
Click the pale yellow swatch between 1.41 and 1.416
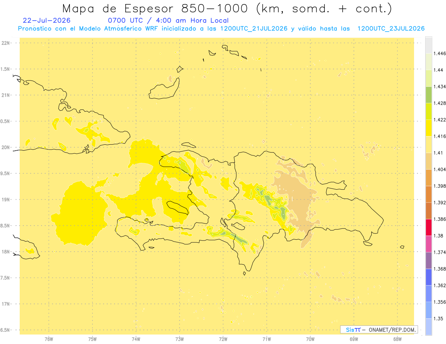(429, 144)
